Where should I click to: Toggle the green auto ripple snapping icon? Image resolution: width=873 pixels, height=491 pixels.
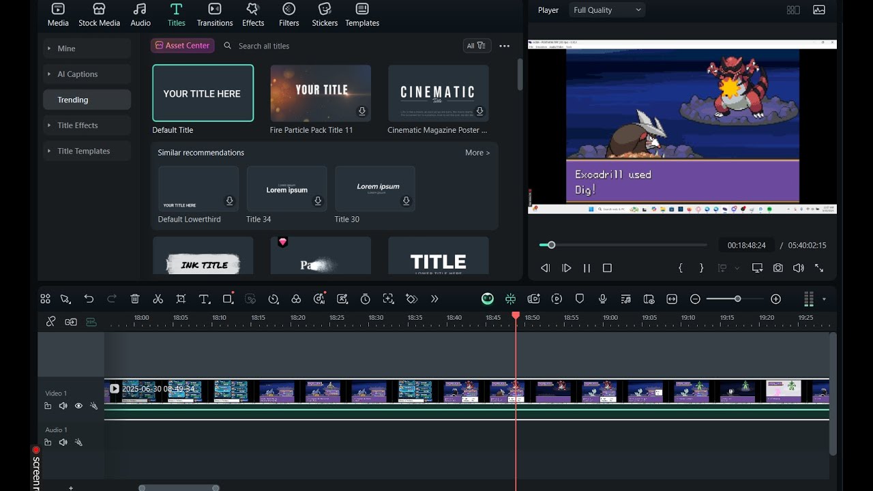91,322
